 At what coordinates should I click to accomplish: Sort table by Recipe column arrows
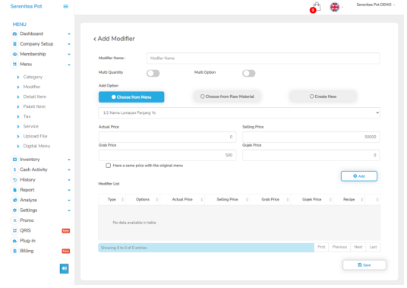362,199
